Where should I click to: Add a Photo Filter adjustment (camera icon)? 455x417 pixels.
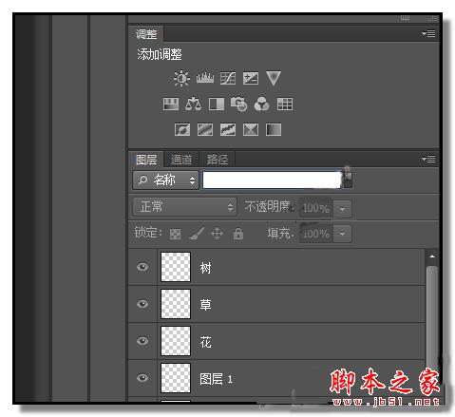click(x=239, y=104)
